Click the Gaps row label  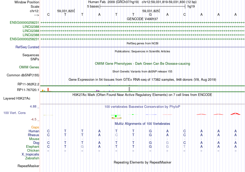coord(35,127)
